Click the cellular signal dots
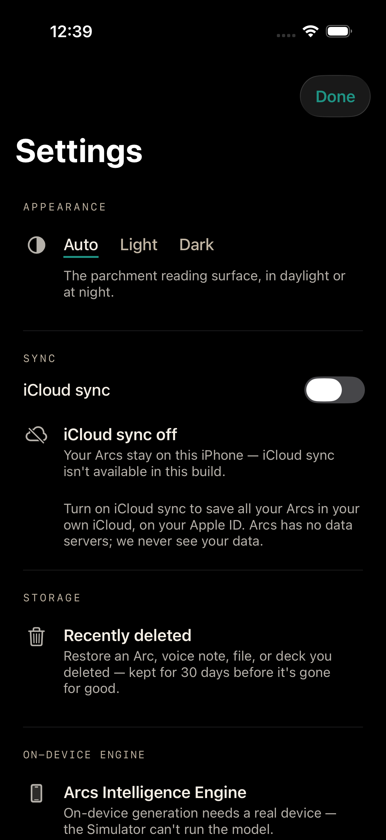The width and height of the screenshot is (386, 840). [286, 35]
